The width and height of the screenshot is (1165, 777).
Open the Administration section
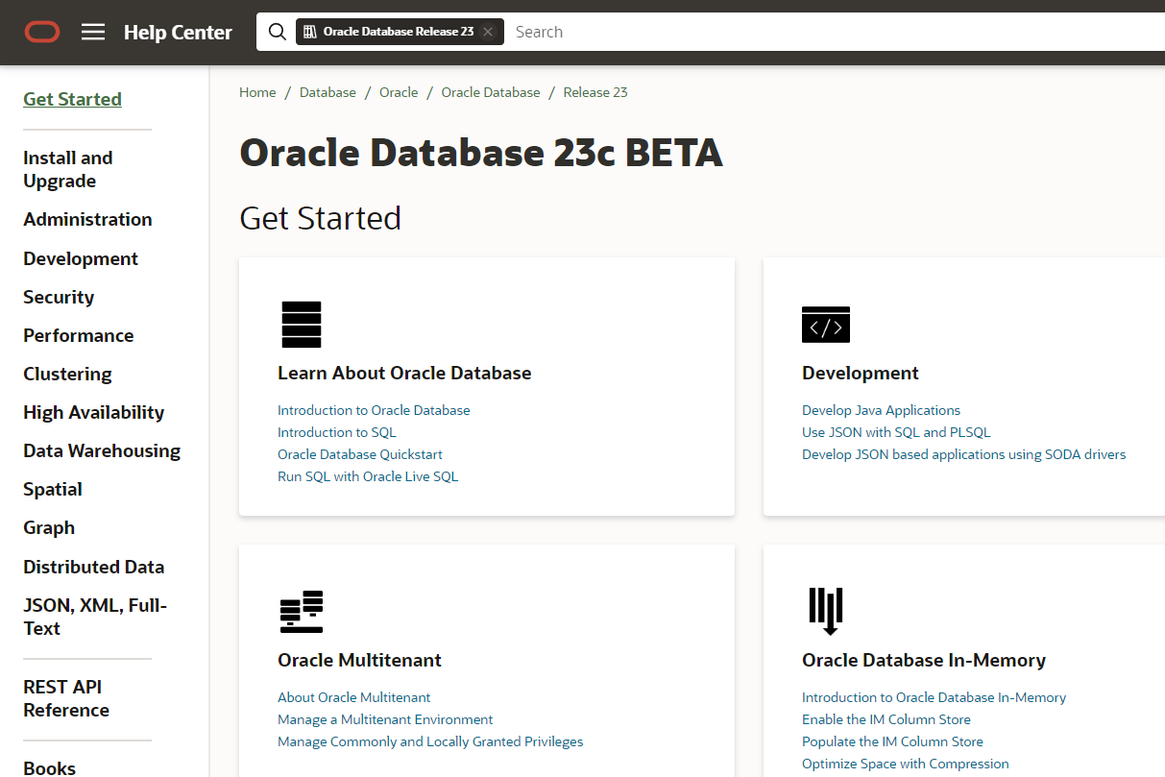click(x=87, y=219)
